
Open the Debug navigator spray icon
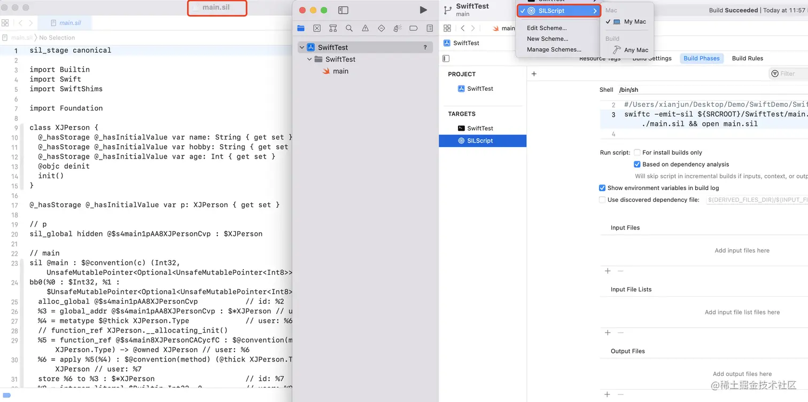click(397, 28)
